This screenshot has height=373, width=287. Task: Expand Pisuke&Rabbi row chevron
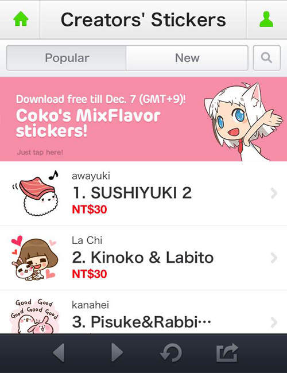click(x=274, y=322)
